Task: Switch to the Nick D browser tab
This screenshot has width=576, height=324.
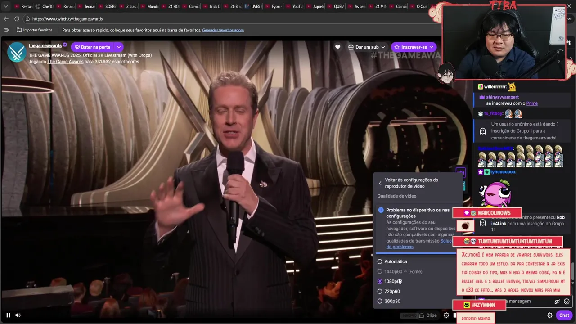Action: 212,6
